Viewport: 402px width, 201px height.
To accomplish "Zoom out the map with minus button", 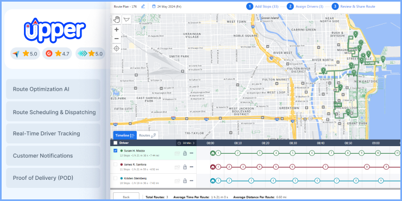I will click(x=117, y=39).
